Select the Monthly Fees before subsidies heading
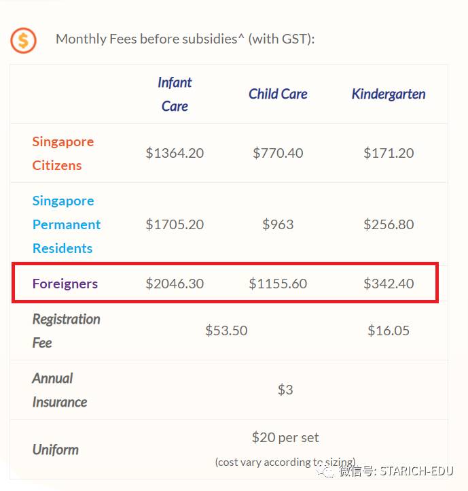 coord(185,39)
